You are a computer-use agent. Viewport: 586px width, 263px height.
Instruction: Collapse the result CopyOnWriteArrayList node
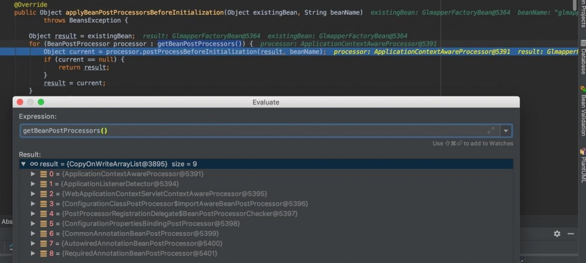[23, 164]
